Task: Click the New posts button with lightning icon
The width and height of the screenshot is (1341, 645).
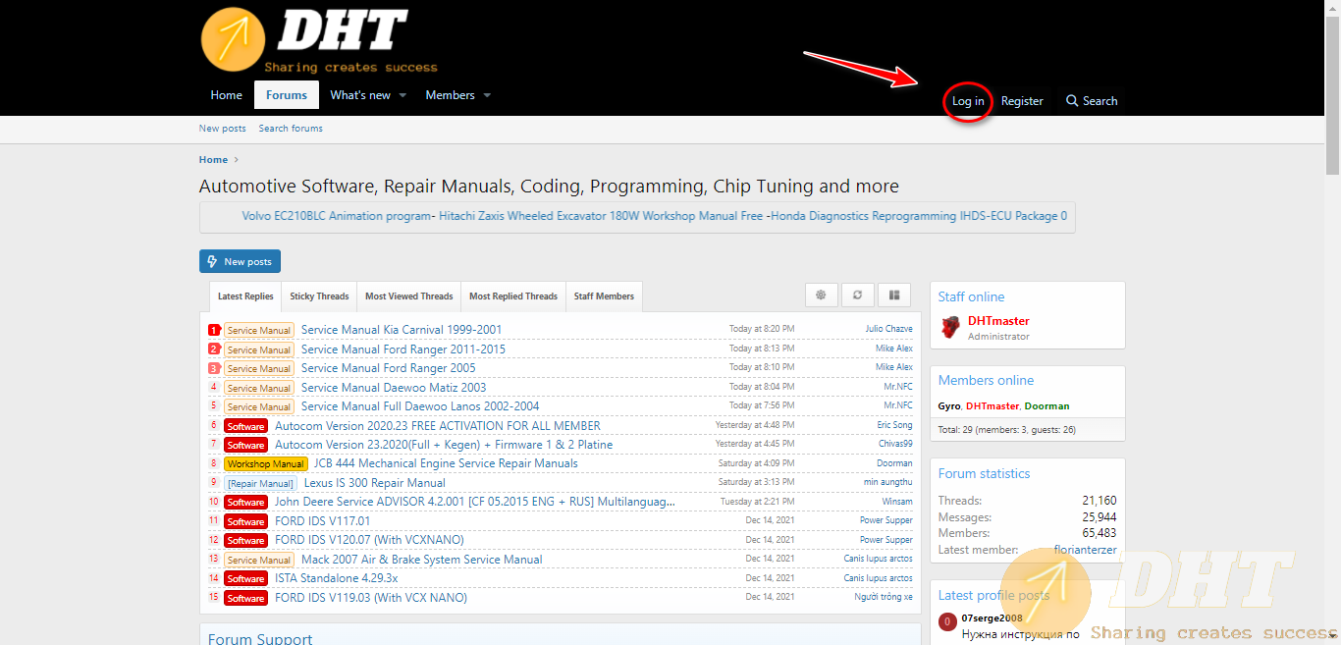Action: tap(240, 262)
